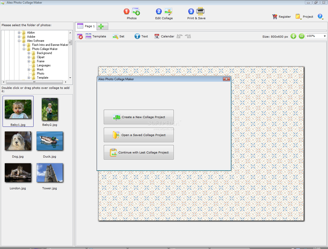The width and height of the screenshot is (328, 249).
Task: Expand the Abilon folder node
Action: 19,33
